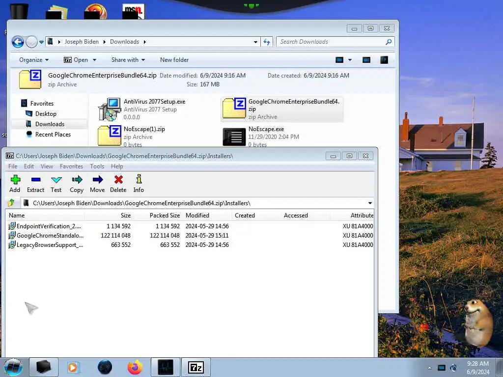The height and width of the screenshot is (377, 503).
Task: Select the Copy tool in 7-Zip
Action: pos(77,184)
